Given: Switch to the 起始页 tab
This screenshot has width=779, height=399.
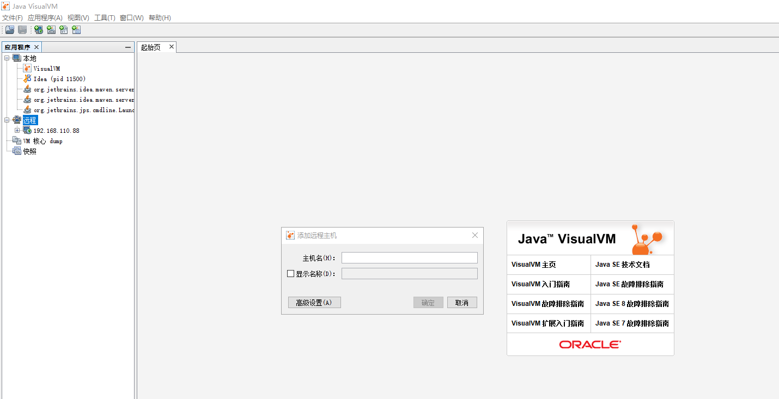Looking at the screenshot, I should [150, 47].
